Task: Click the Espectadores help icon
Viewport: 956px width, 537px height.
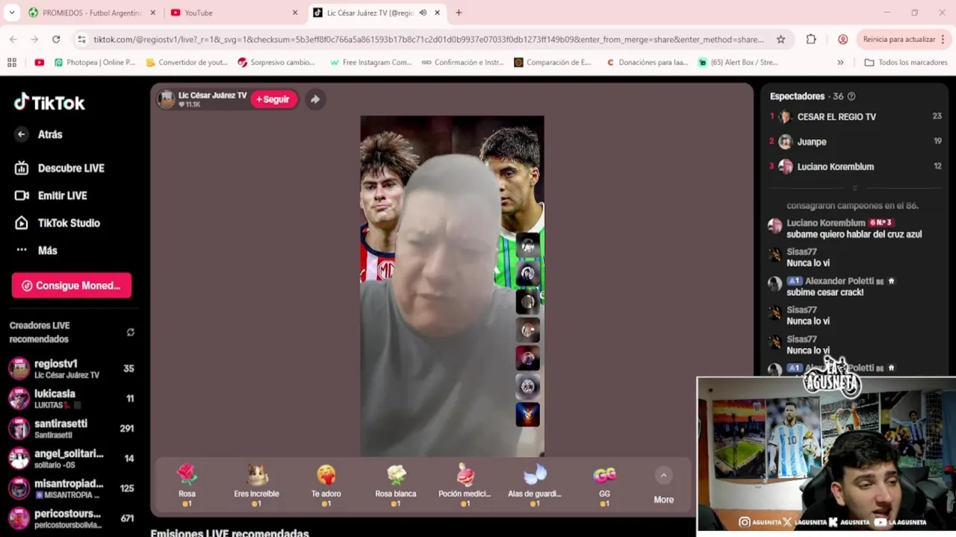Action: click(x=851, y=96)
